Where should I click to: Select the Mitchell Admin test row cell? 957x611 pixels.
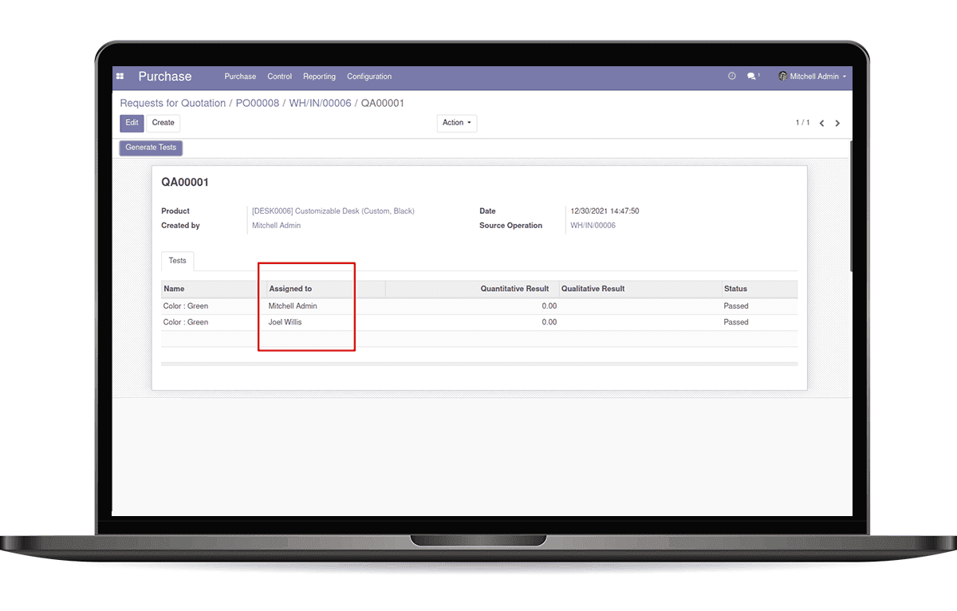tap(293, 306)
